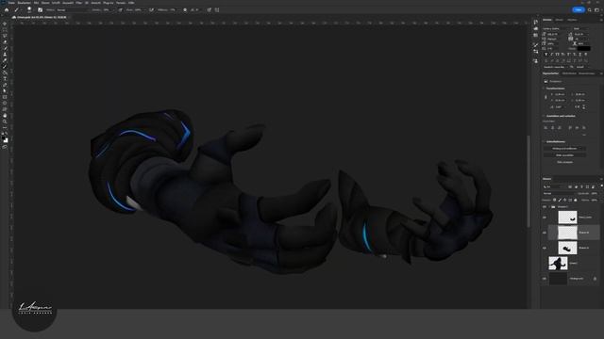Flip horizontally in Transform properties

[x=577, y=106]
